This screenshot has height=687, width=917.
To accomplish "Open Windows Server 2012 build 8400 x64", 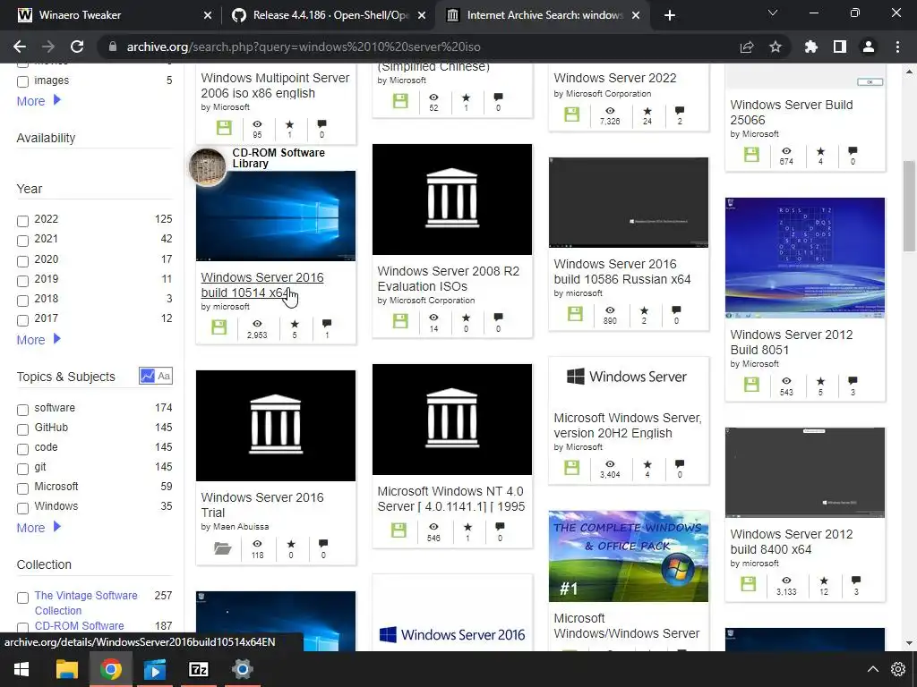I will 792,541.
